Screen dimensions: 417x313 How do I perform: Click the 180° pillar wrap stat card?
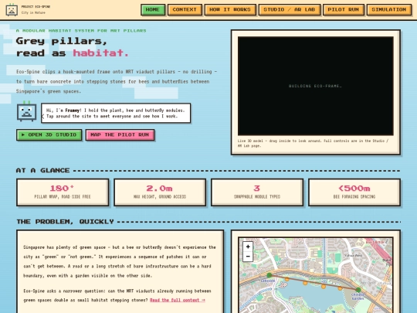(x=63, y=192)
